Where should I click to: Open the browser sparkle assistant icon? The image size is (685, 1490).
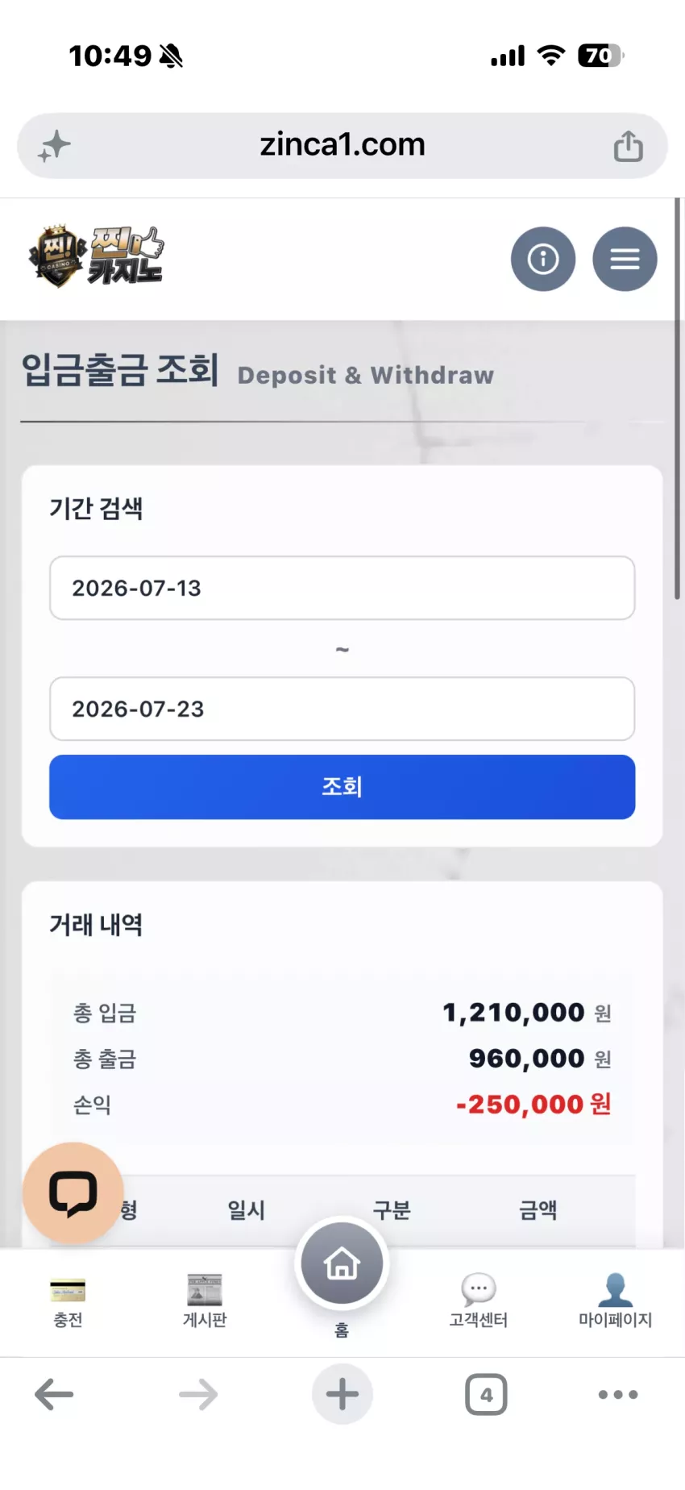tap(55, 146)
